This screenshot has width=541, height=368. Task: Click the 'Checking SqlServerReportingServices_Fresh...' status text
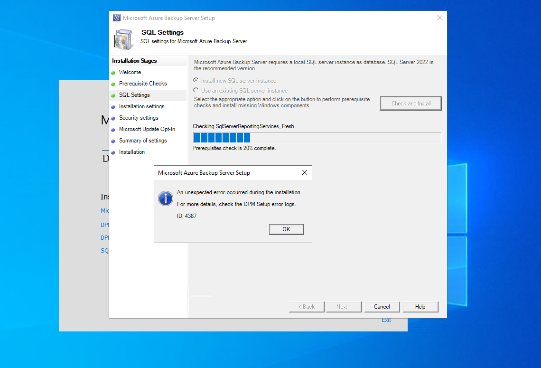(246, 126)
